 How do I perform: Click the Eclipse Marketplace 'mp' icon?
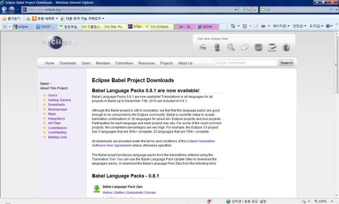tap(203, 47)
